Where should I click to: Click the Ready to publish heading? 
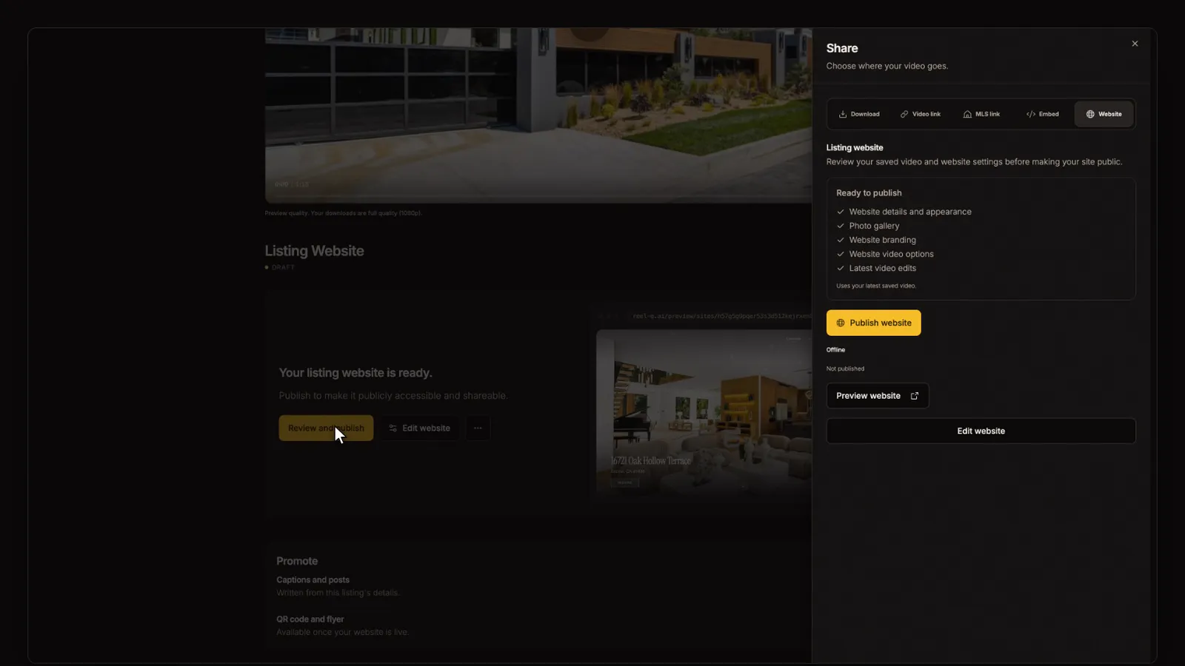pyautogui.click(x=869, y=192)
